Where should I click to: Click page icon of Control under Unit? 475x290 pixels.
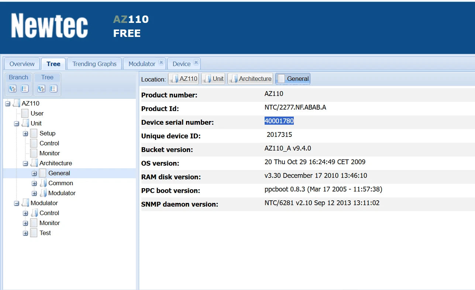[x=34, y=143]
